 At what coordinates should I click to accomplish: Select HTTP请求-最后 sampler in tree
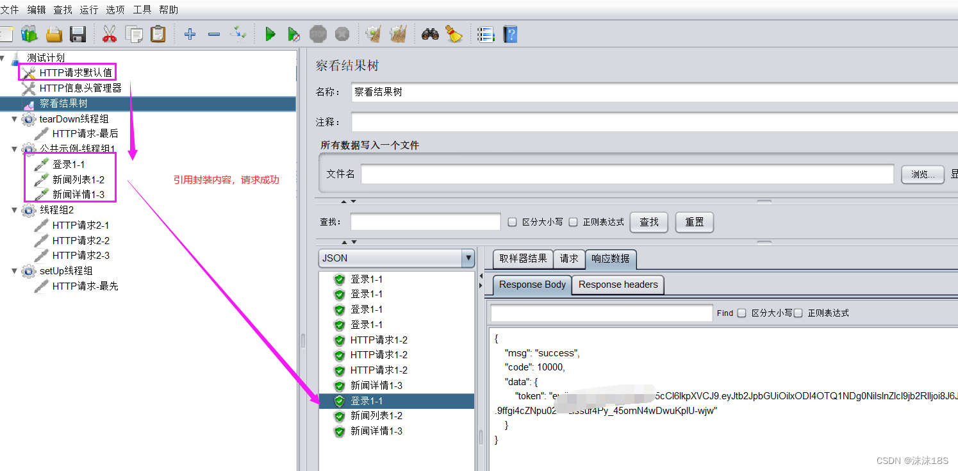coord(85,134)
